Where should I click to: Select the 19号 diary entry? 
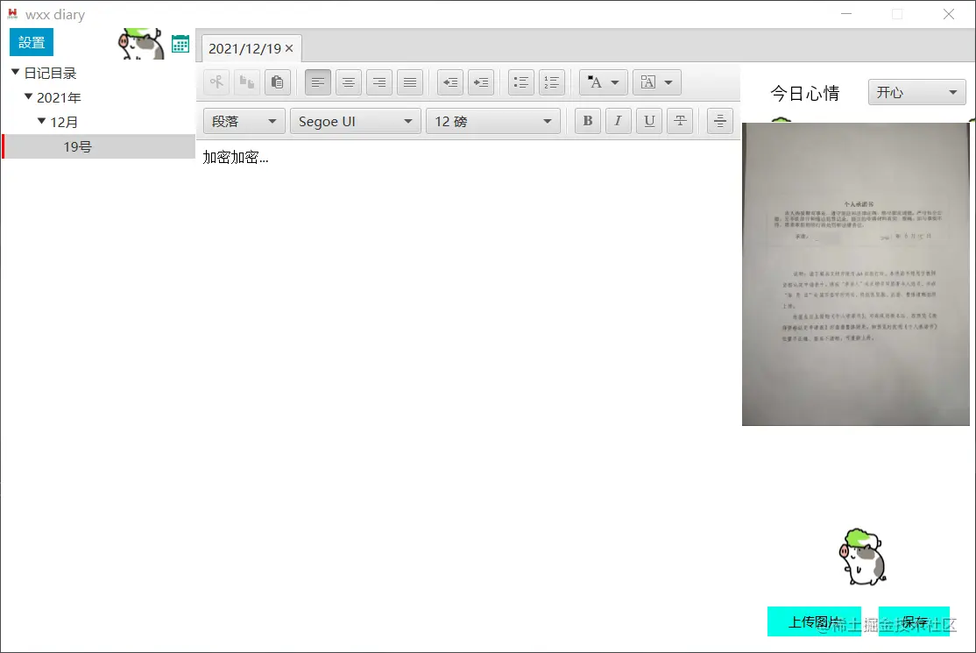(x=99, y=146)
